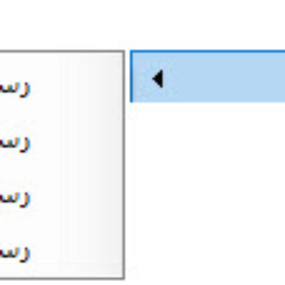Choose the second Arabic entry in submenu
Screen dimensions: 285x285
(x=15, y=144)
